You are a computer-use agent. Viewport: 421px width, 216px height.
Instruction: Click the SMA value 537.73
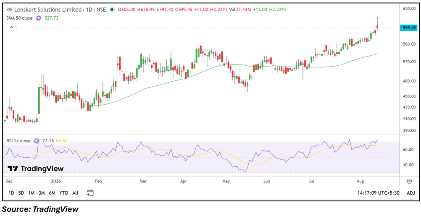tap(51, 18)
